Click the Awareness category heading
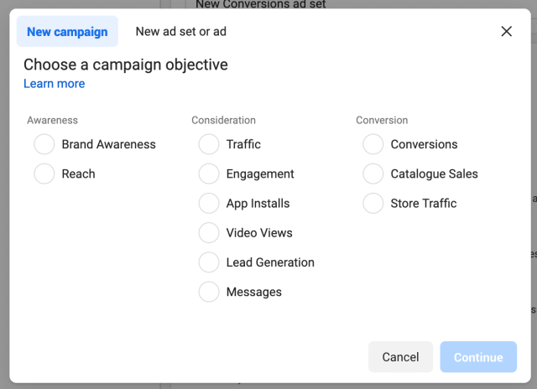The height and width of the screenshot is (389, 537). click(x=52, y=121)
